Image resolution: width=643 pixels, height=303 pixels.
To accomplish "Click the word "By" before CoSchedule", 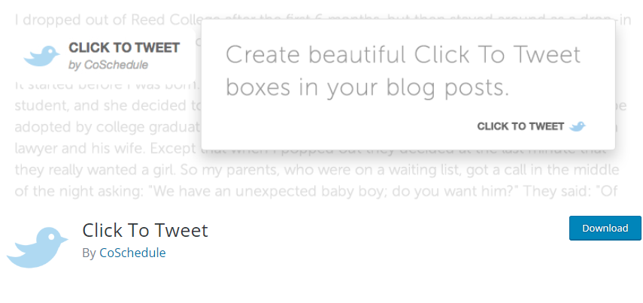I will [x=89, y=253].
